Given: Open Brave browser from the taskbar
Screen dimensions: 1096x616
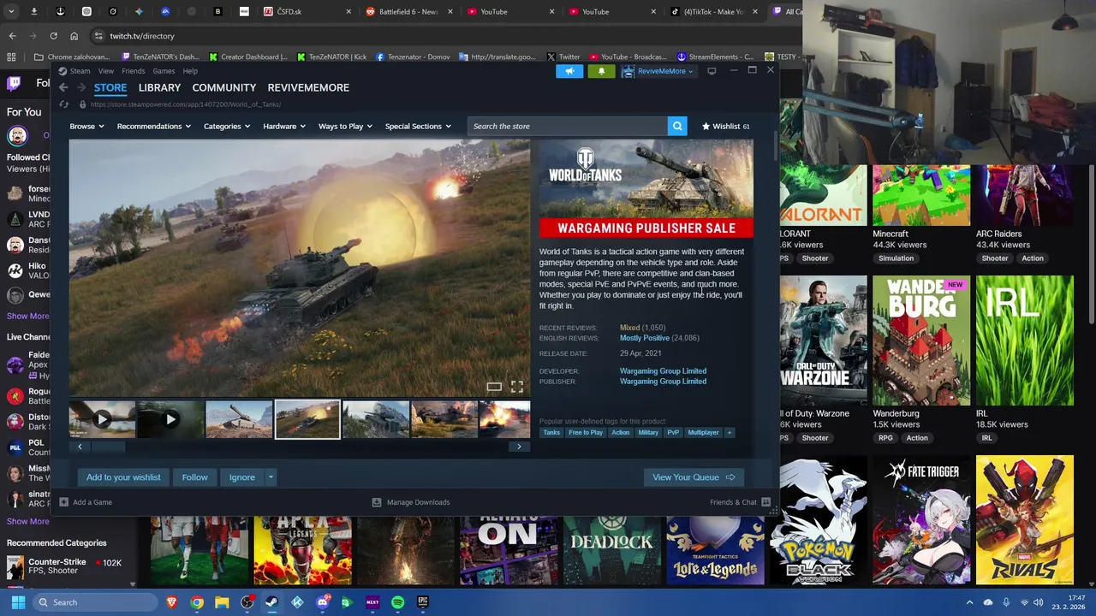Looking at the screenshot, I should [x=171, y=602].
